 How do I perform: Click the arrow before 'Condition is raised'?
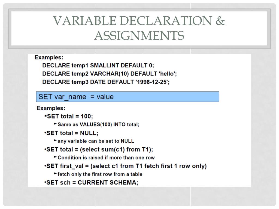coord(55,157)
